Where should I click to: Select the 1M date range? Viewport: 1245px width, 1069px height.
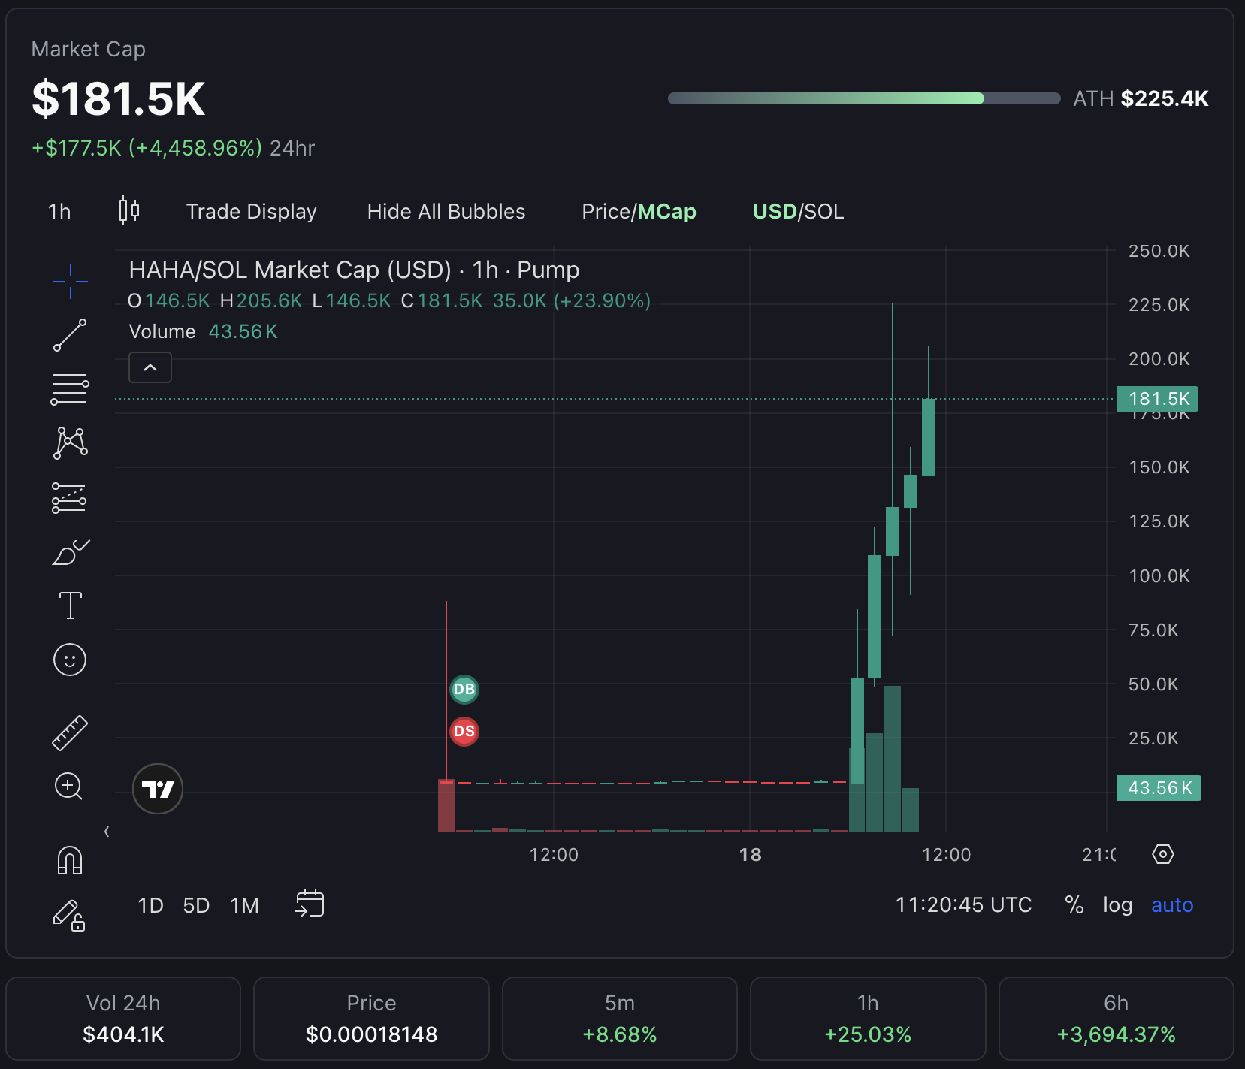(x=244, y=905)
